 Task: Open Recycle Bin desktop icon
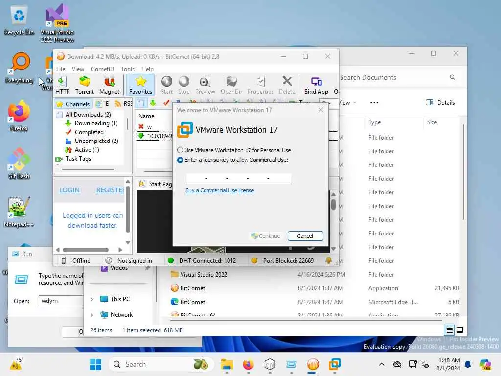(x=19, y=22)
